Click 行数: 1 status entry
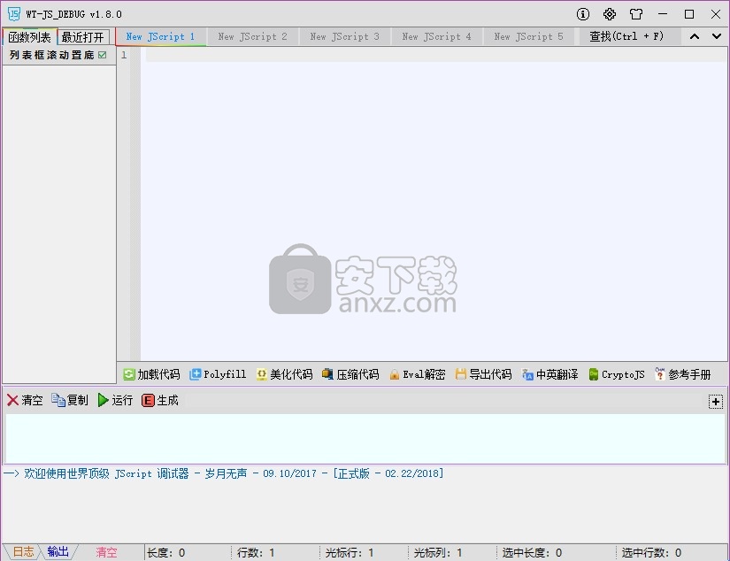The image size is (730, 561). coord(256,553)
